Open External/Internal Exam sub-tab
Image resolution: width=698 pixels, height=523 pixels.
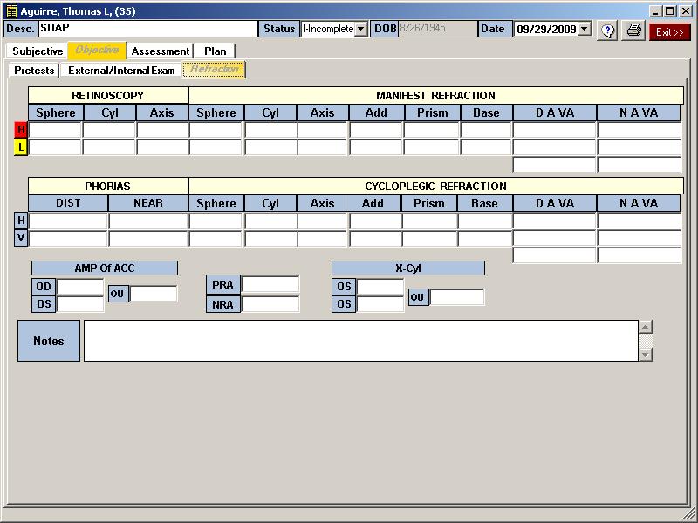[x=121, y=70]
